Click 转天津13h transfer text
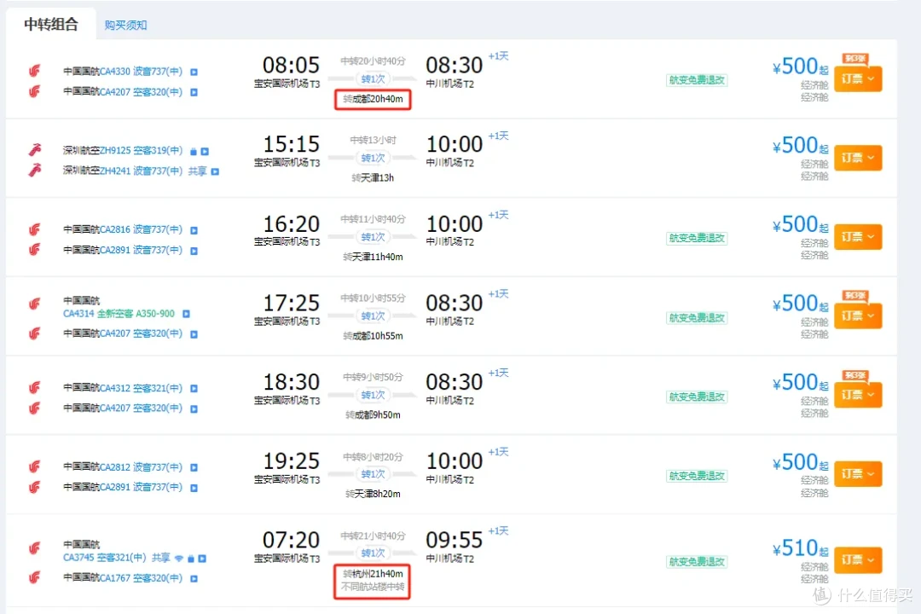 pyautogui.click(x=373, y=178)
